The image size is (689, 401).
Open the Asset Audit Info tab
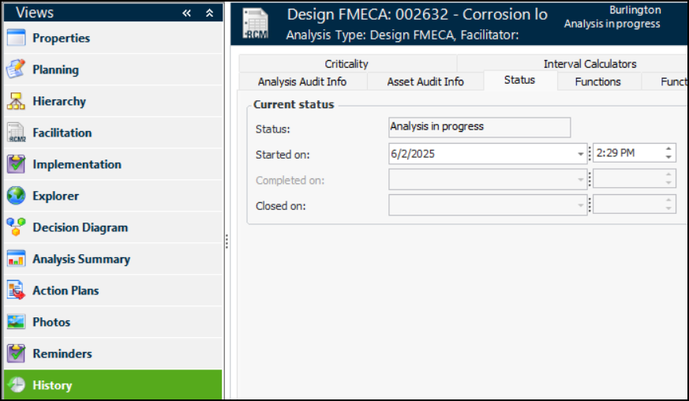425,82
